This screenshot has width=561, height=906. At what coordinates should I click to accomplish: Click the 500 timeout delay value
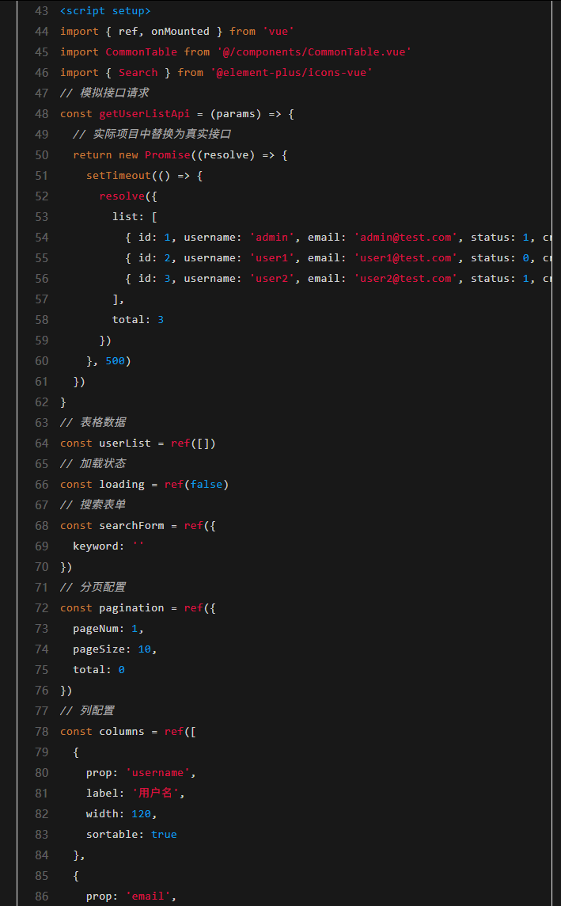pos(115,361)
